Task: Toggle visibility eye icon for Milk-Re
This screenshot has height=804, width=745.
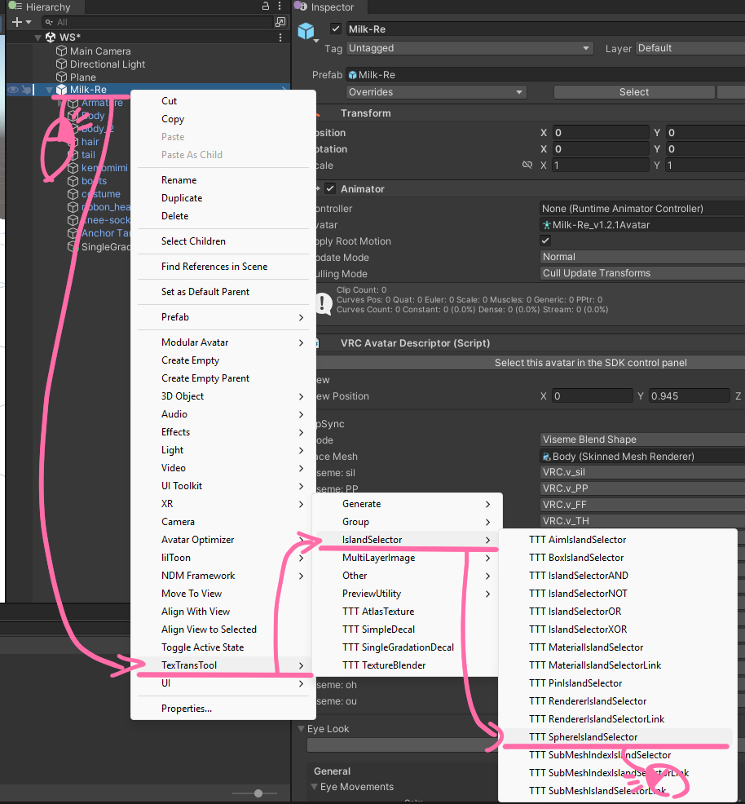Action: [13, 90]
